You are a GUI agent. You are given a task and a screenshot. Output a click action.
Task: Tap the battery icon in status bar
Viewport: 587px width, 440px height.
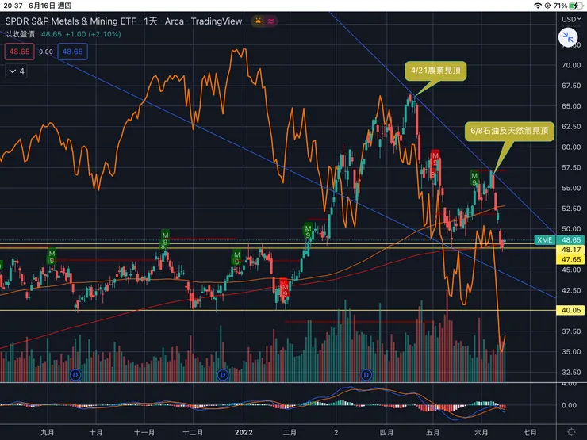[x=574, y=6]
